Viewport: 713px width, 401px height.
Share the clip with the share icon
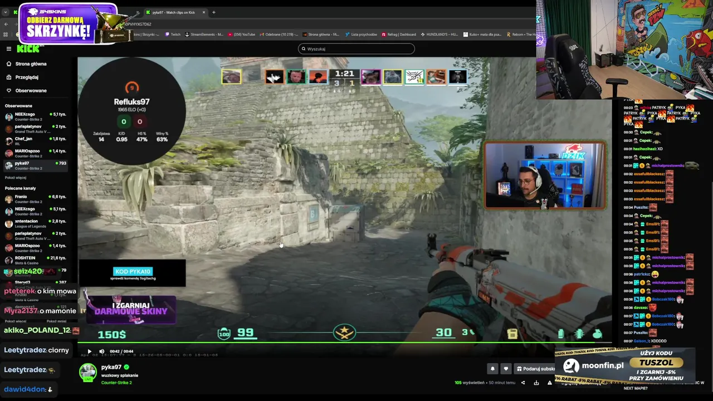[522, 383]
